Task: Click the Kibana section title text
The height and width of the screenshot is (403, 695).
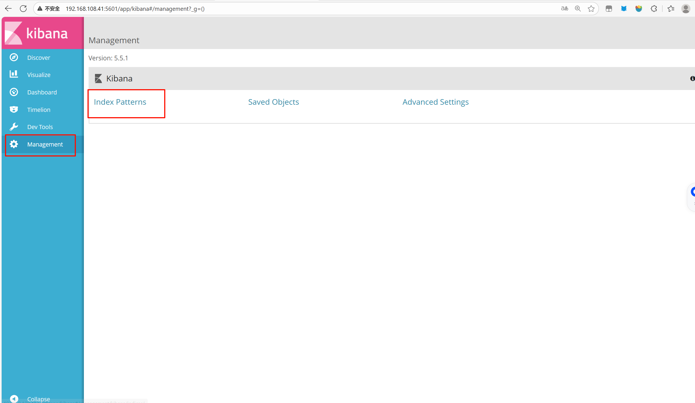Action: tap(119, 78)
